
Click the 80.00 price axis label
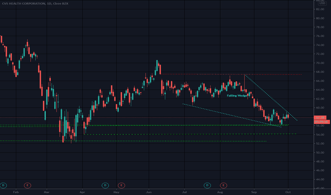tap(320, 18)
